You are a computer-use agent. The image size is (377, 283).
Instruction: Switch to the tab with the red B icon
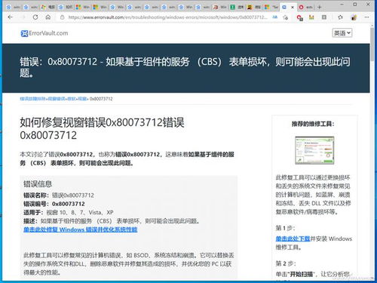click(x=219, y=7)
